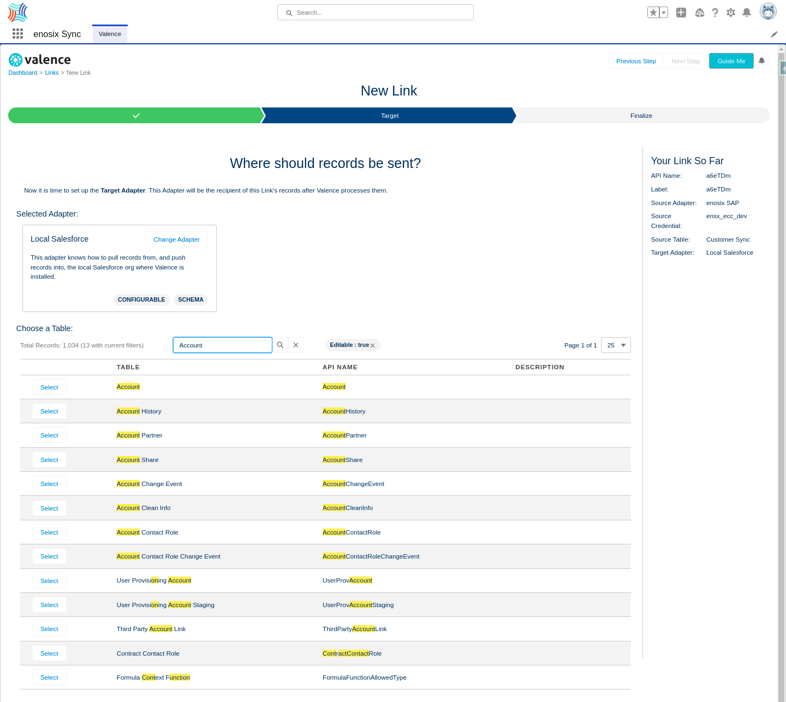This screenshot has width=786, height=702.
Task: Open the user profile avatar
Action: 768,11
